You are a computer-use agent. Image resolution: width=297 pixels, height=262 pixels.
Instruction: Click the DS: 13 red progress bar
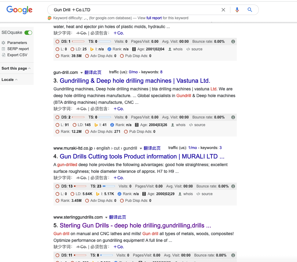coord(80,186)
